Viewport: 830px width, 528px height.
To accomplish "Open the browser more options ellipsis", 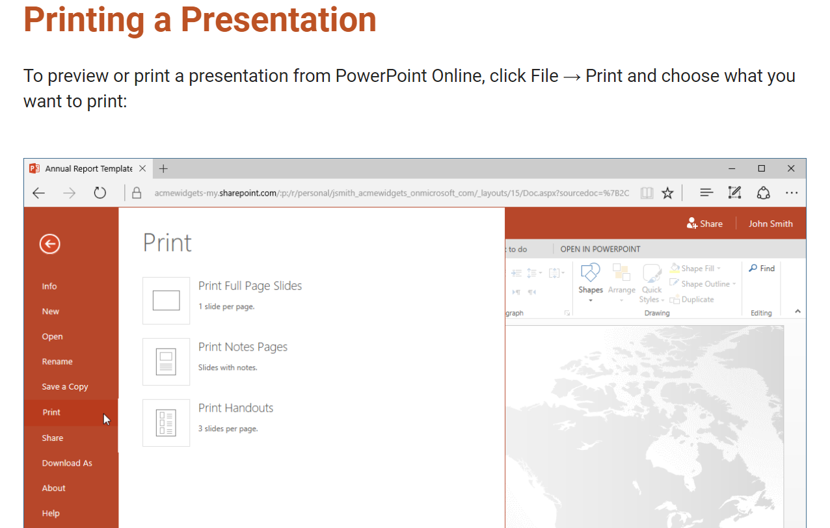I will (x=792, y=193).
